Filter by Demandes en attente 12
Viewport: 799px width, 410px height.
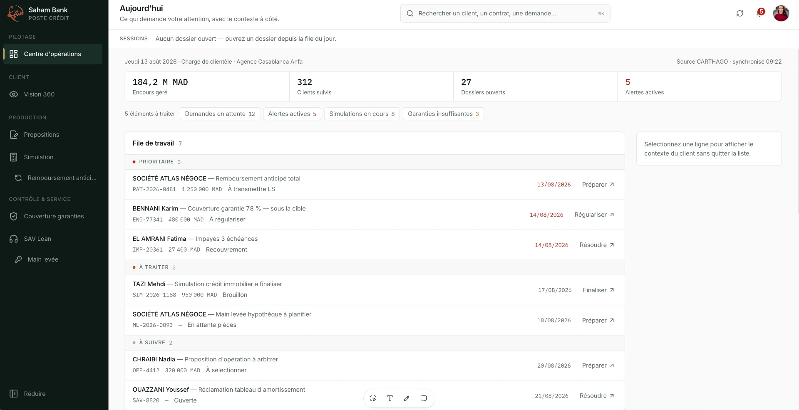220,114
